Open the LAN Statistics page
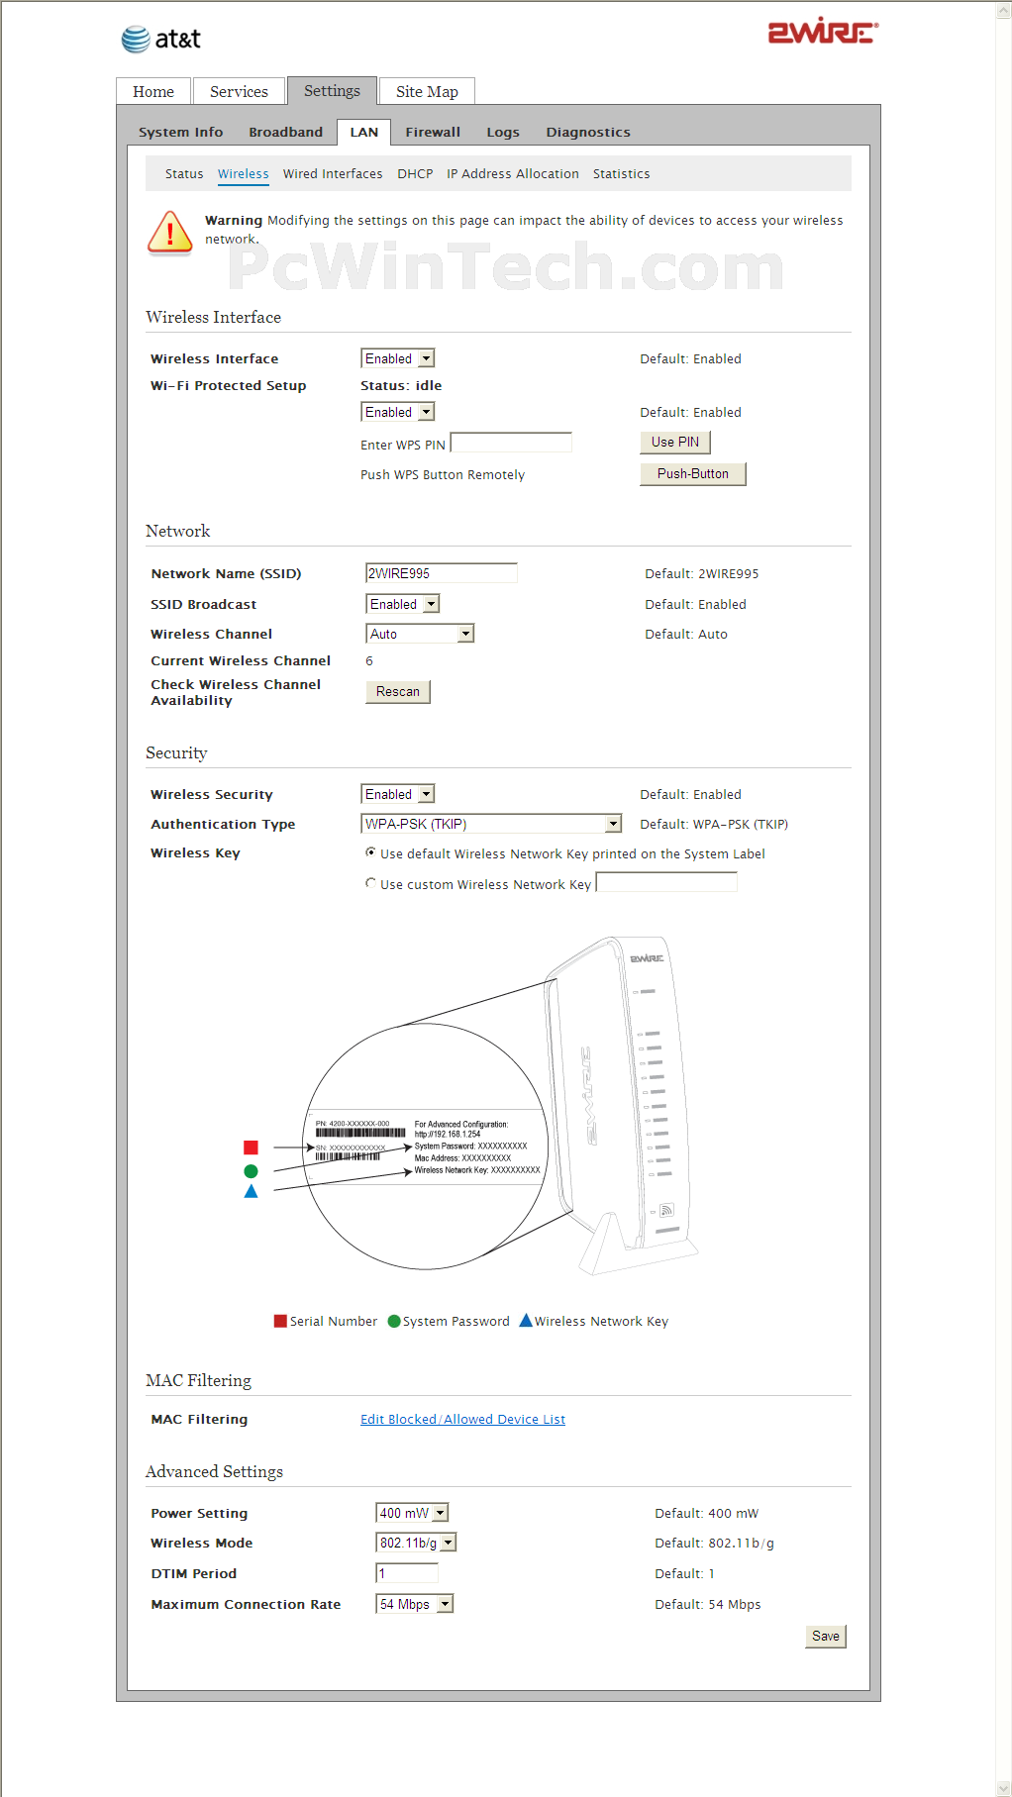 622,173
